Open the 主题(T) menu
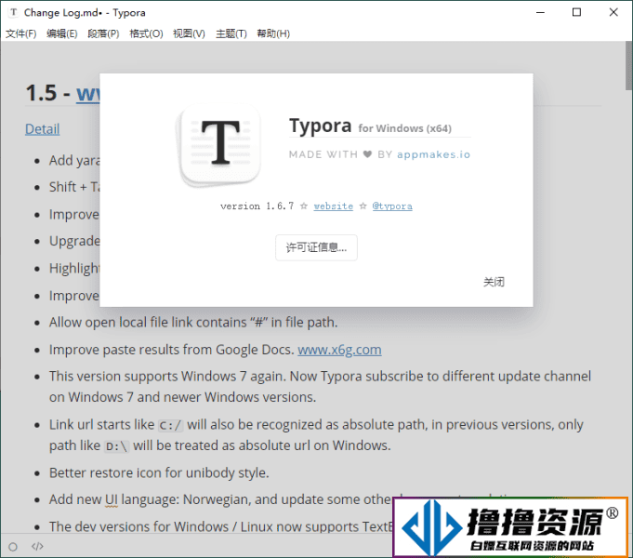 231,33
